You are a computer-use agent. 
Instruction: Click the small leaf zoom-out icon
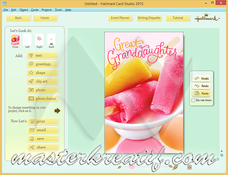pos(120,167)
